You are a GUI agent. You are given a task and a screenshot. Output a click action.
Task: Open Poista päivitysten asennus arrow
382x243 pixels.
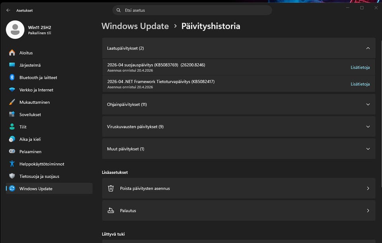pos(368,188)
